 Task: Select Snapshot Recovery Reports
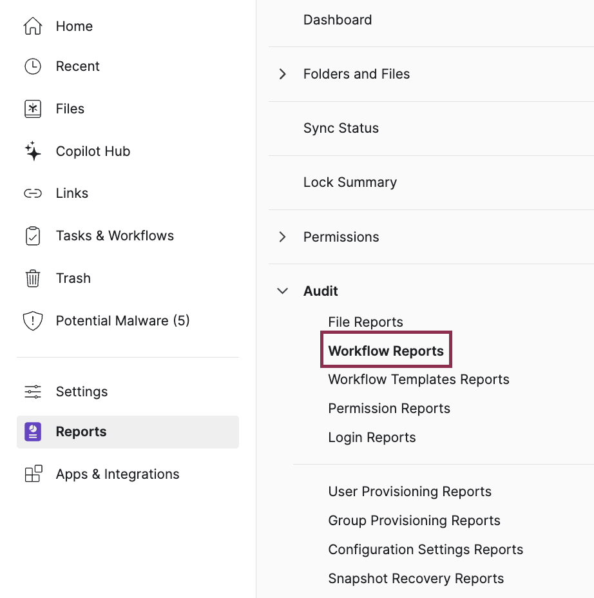click(416, 578)
